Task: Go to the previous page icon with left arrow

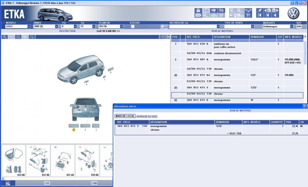Action: [x=268, y=10]
